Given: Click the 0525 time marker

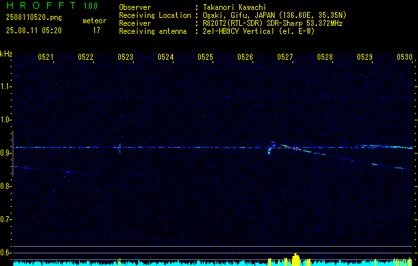Looking at the screenshot, I should click(205, 57).
